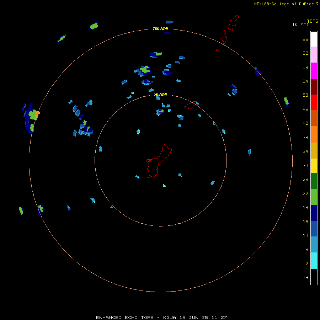Click the "26" scale label
Viewport: 320px width, 320px height.
coord(305,180)
